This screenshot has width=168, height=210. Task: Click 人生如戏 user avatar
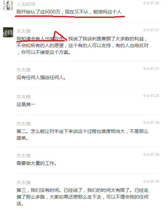click(8, 5)
